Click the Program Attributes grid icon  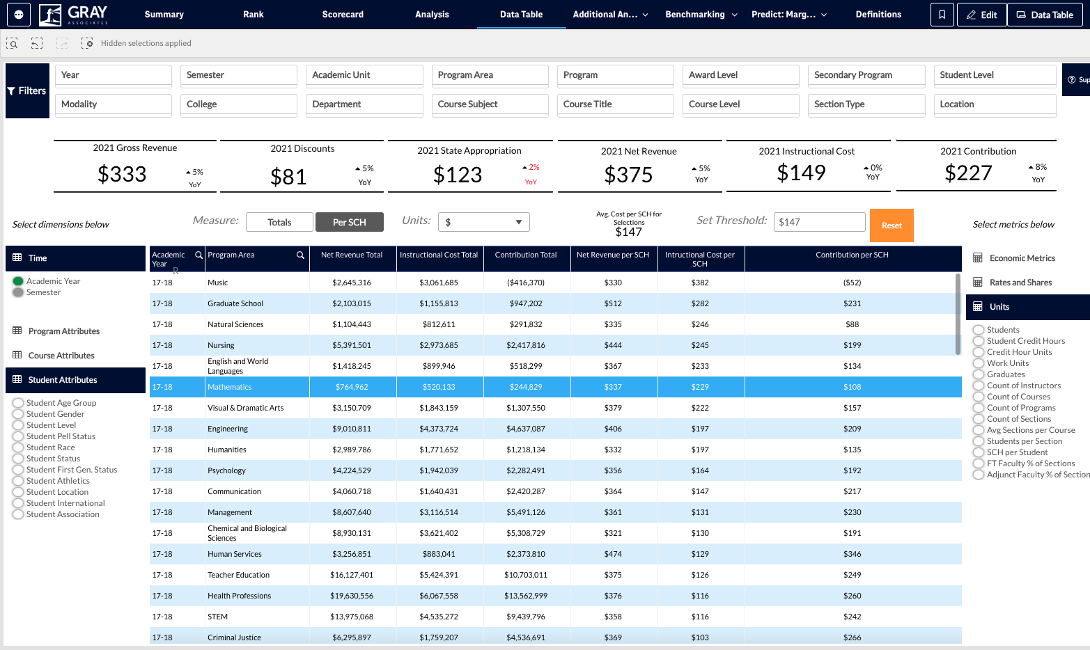coord(17,331)
